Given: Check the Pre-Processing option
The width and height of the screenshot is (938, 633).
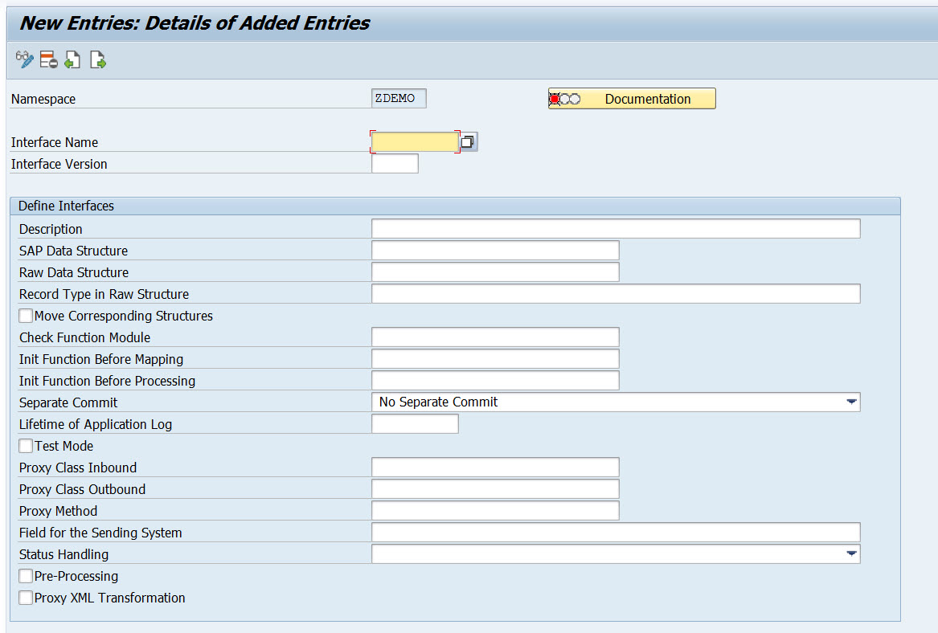Looking at the screenshot, I should [x=25, y=576].
